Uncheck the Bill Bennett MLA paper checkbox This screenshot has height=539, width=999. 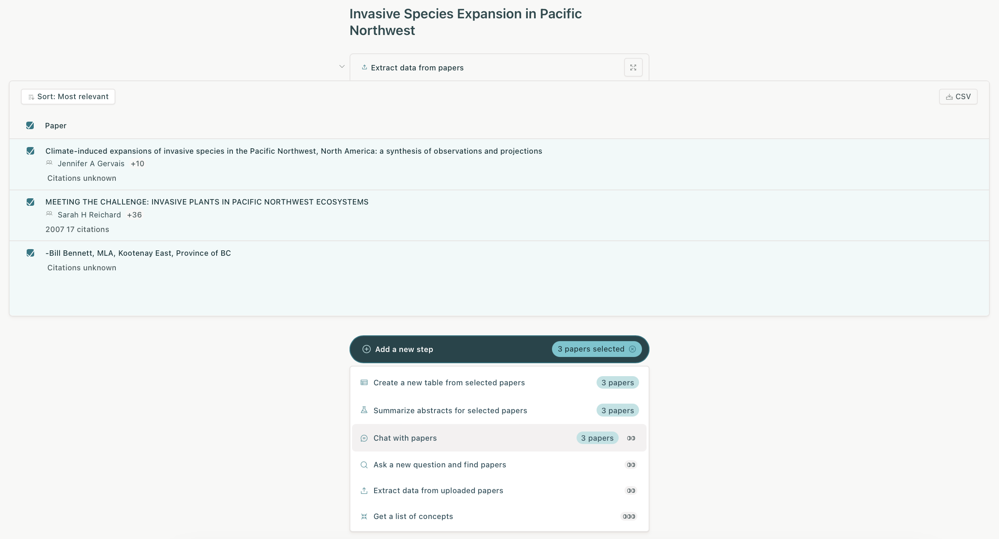(x=30, y=253)
